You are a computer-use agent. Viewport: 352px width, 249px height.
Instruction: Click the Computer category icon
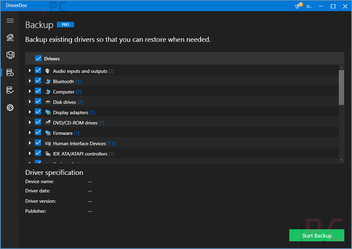point(48,92)
